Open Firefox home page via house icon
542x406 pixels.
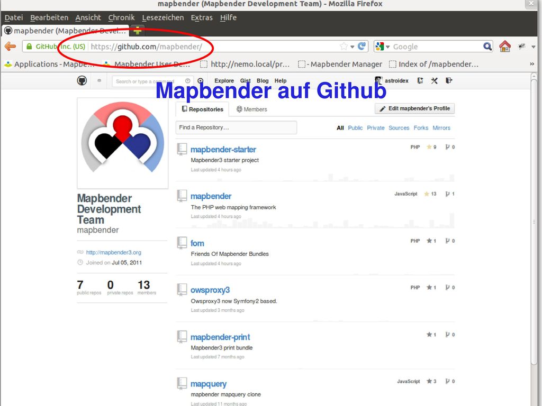(x=504, y=47)
